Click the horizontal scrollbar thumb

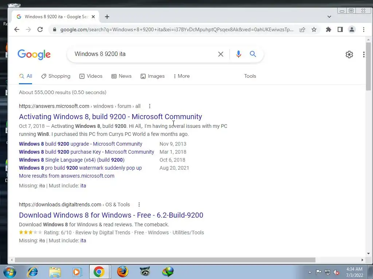[165, 260]
